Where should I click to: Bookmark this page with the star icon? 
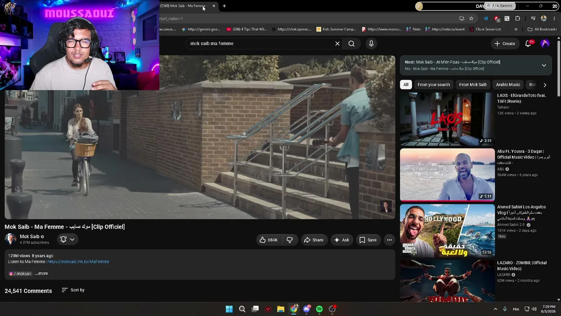click(471, 18)
